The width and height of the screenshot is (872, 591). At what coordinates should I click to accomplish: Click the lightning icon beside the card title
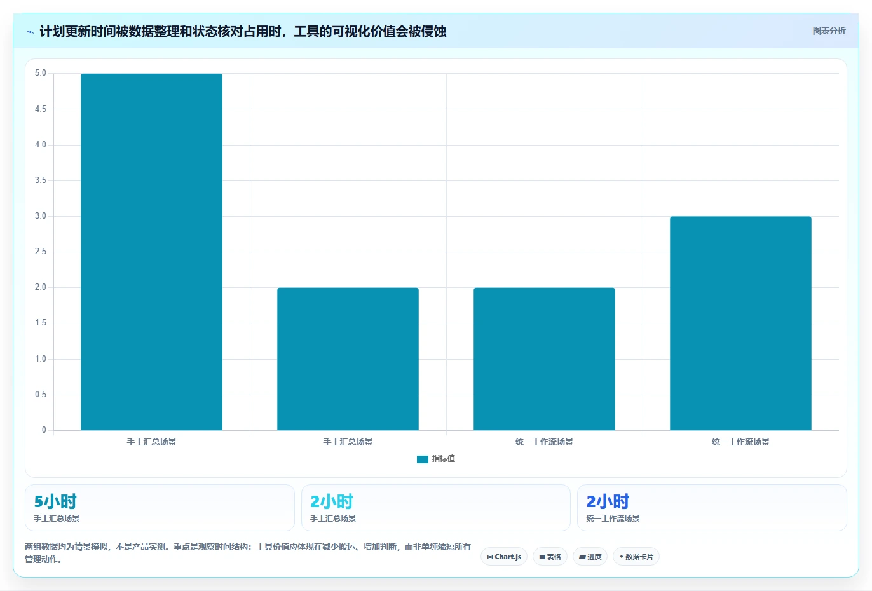pos(30,32)
